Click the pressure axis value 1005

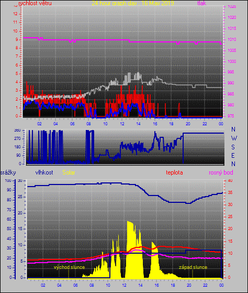232,50
